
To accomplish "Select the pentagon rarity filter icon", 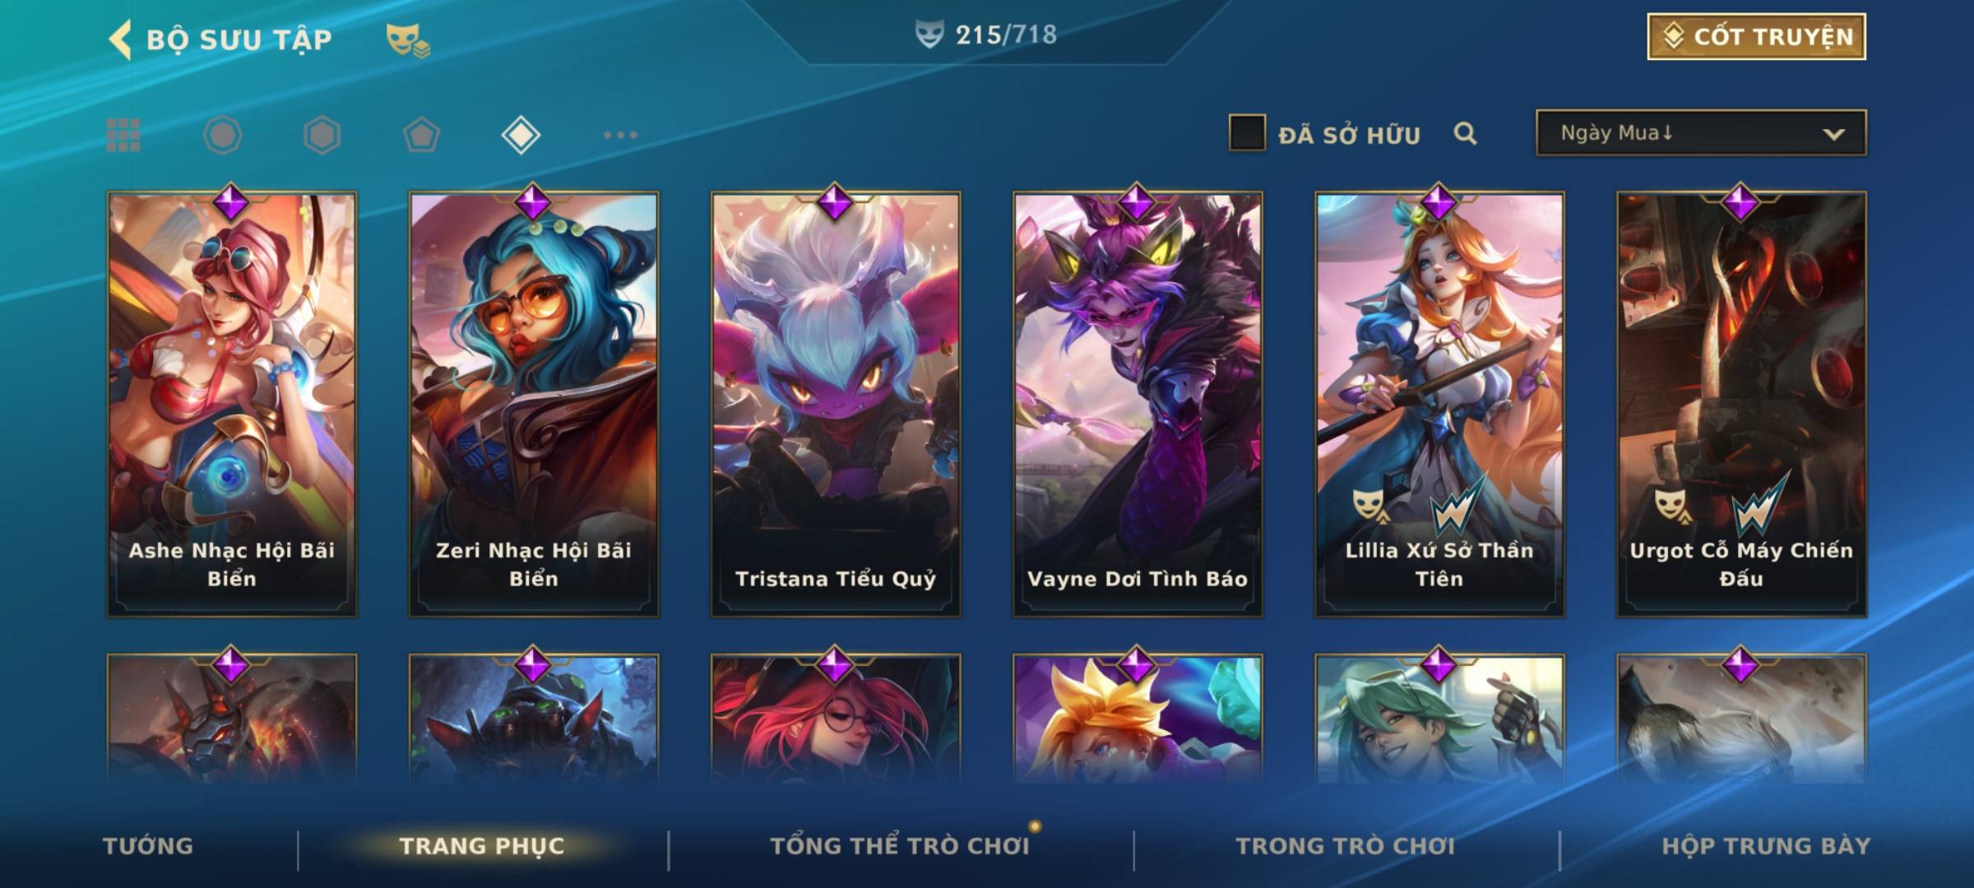I will [421, 135].
